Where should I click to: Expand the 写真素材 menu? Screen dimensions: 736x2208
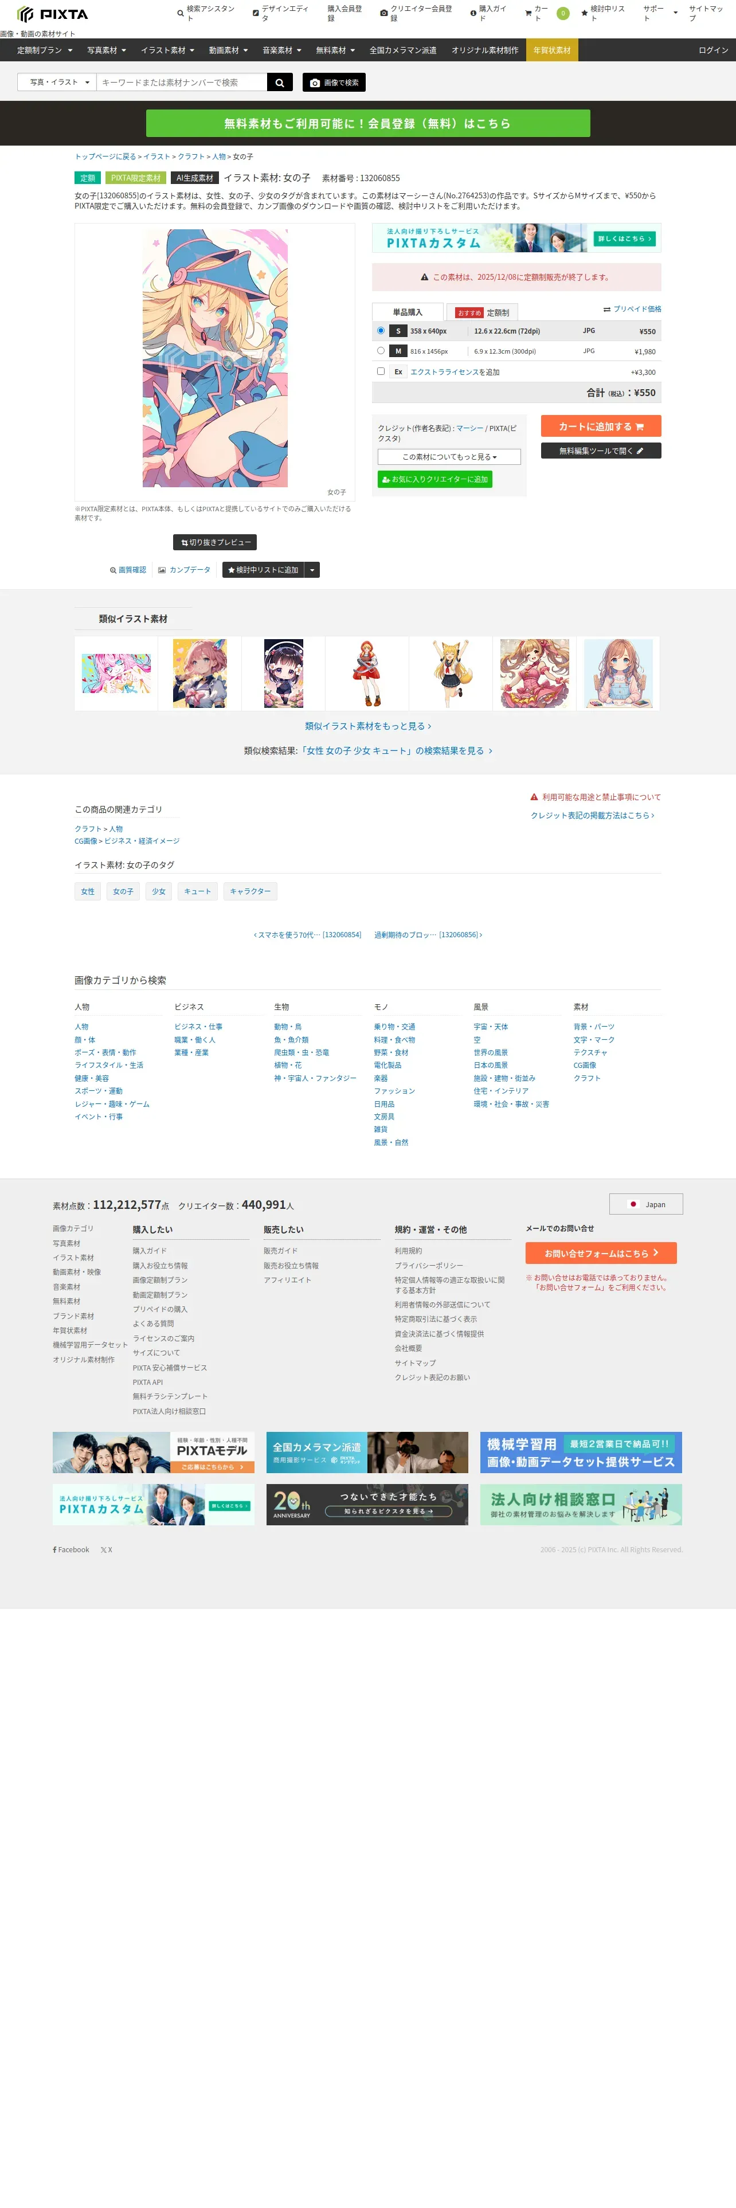coord(106,50)
